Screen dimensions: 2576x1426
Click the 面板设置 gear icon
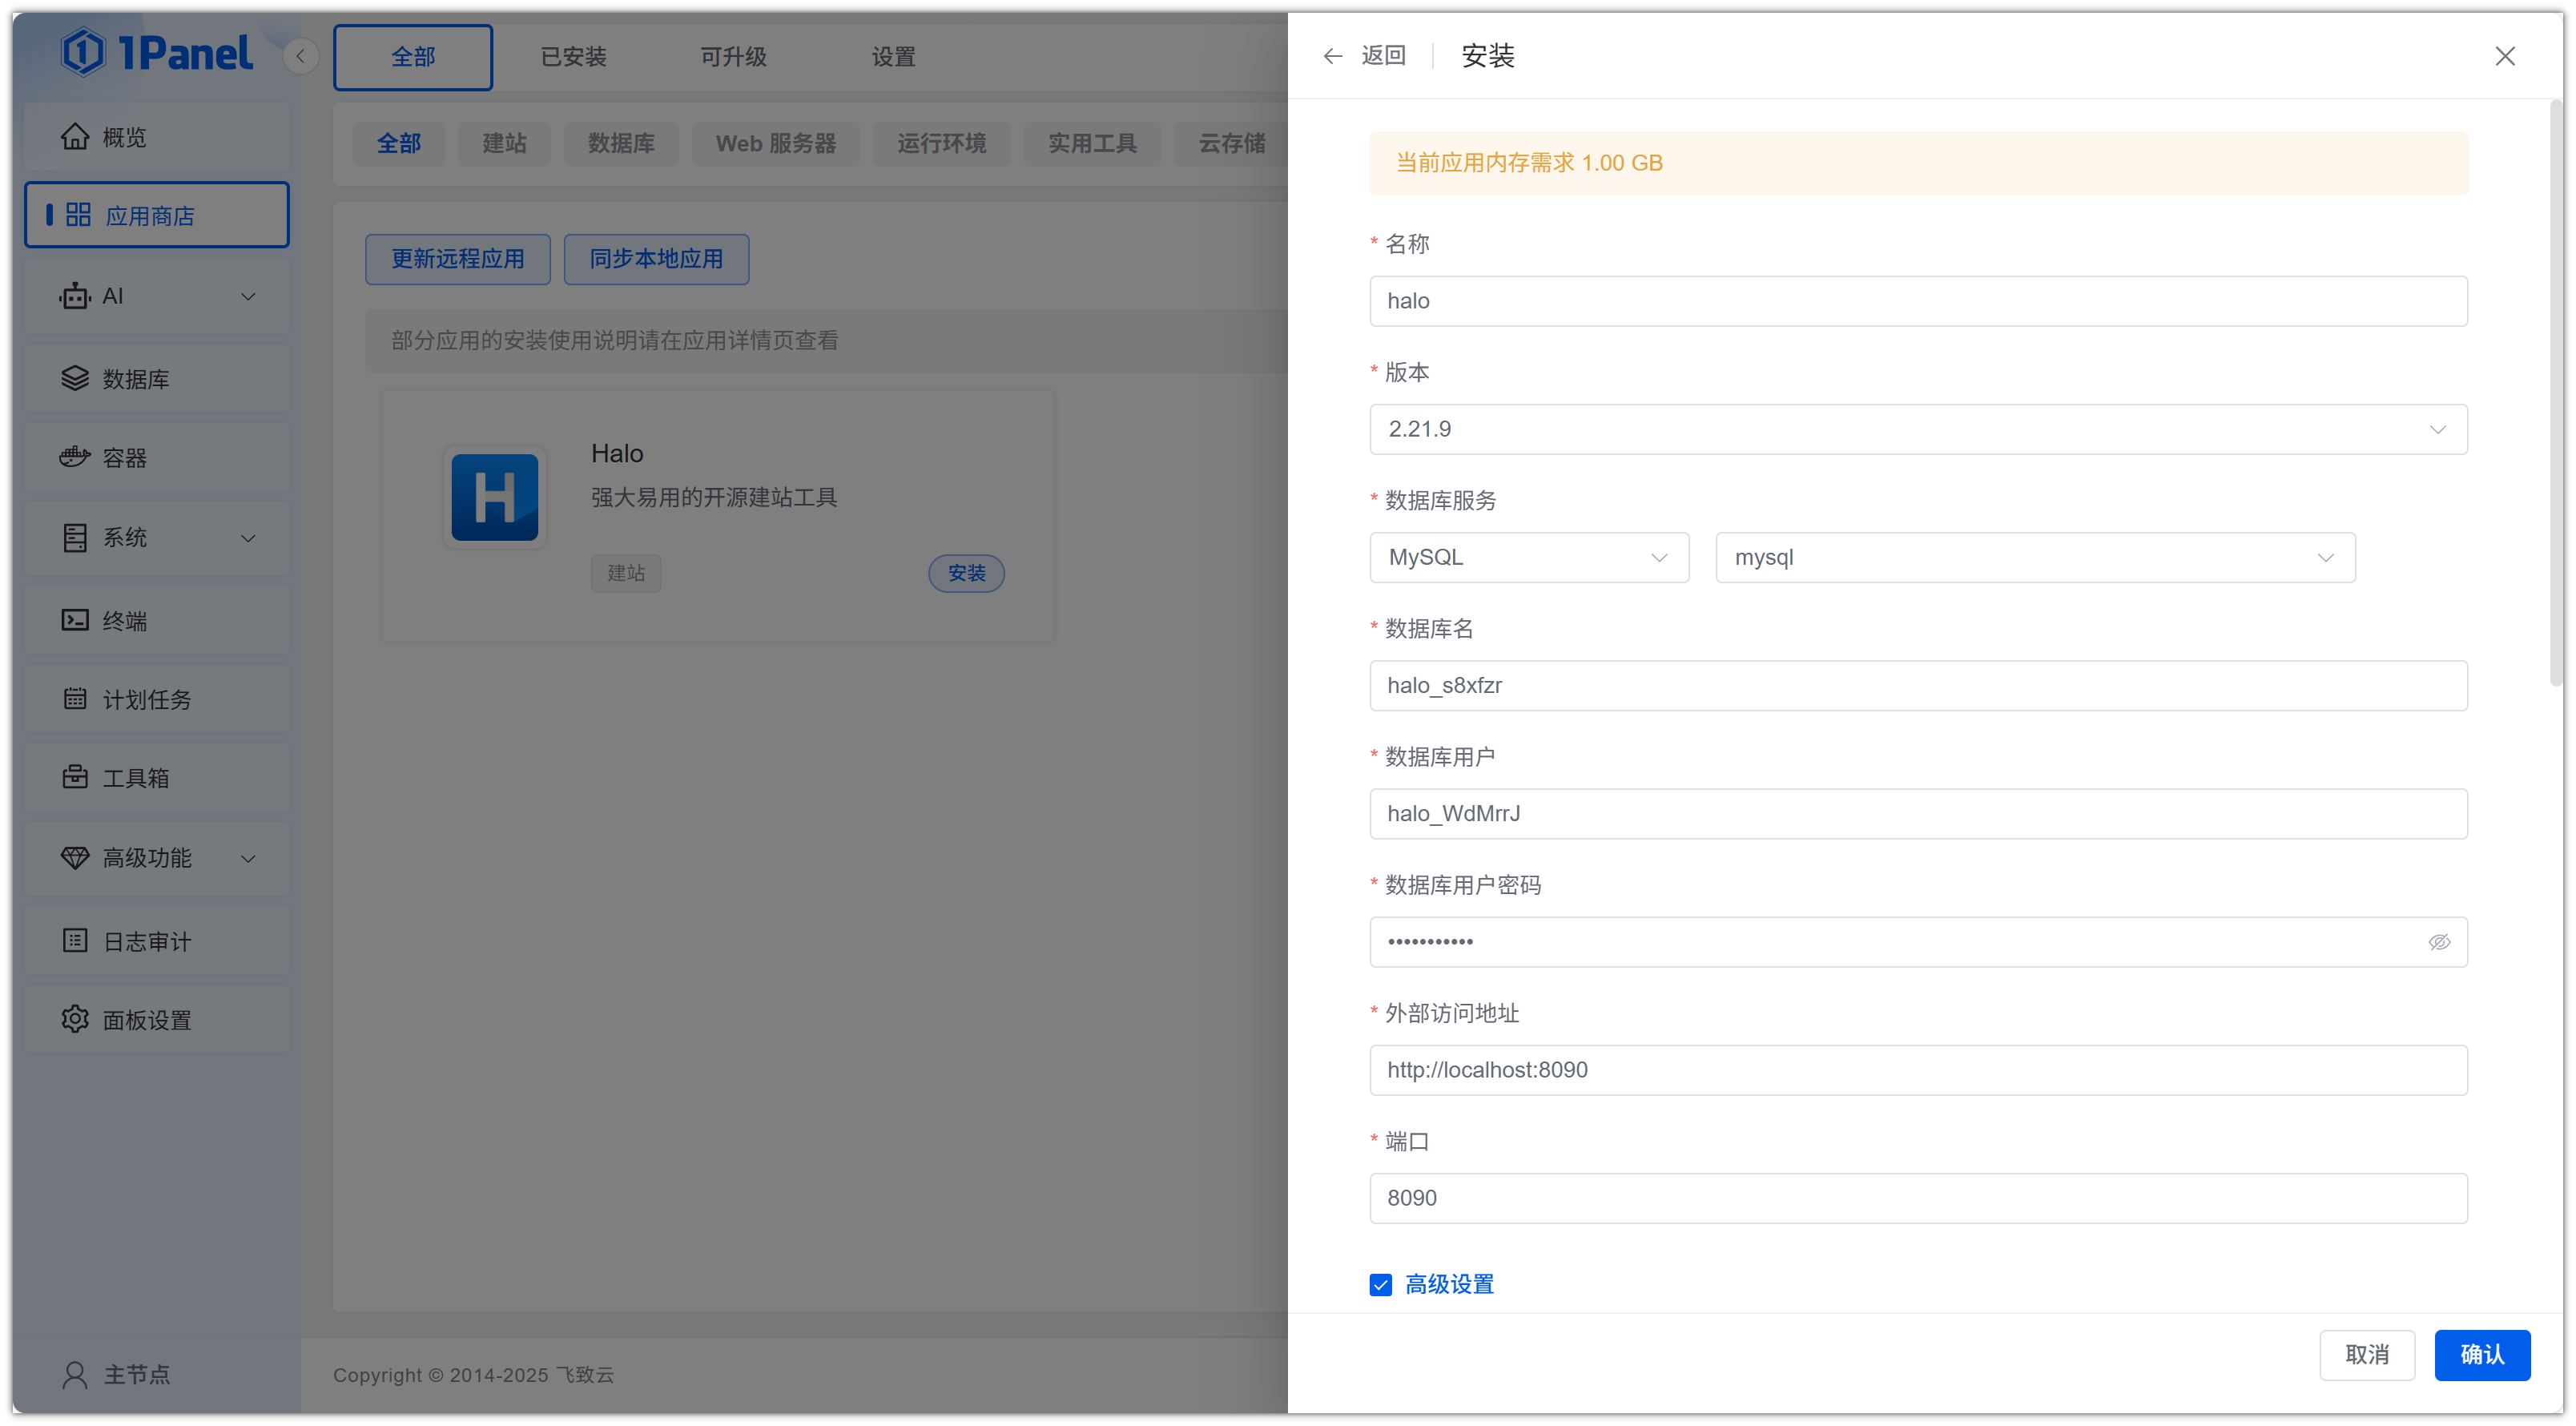pyautogui.click(x=75, y=1019)
